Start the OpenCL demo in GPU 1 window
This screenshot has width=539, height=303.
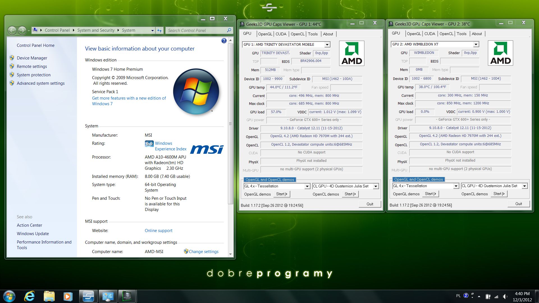350,194
